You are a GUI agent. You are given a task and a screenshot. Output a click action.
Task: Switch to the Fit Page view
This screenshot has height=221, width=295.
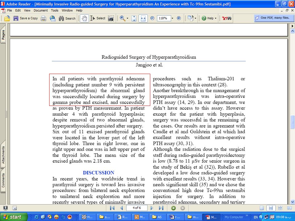point(134,18)
